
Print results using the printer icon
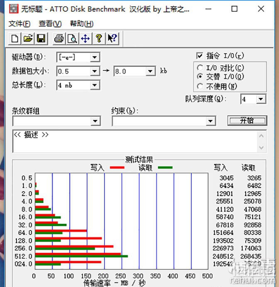[59, 39]
